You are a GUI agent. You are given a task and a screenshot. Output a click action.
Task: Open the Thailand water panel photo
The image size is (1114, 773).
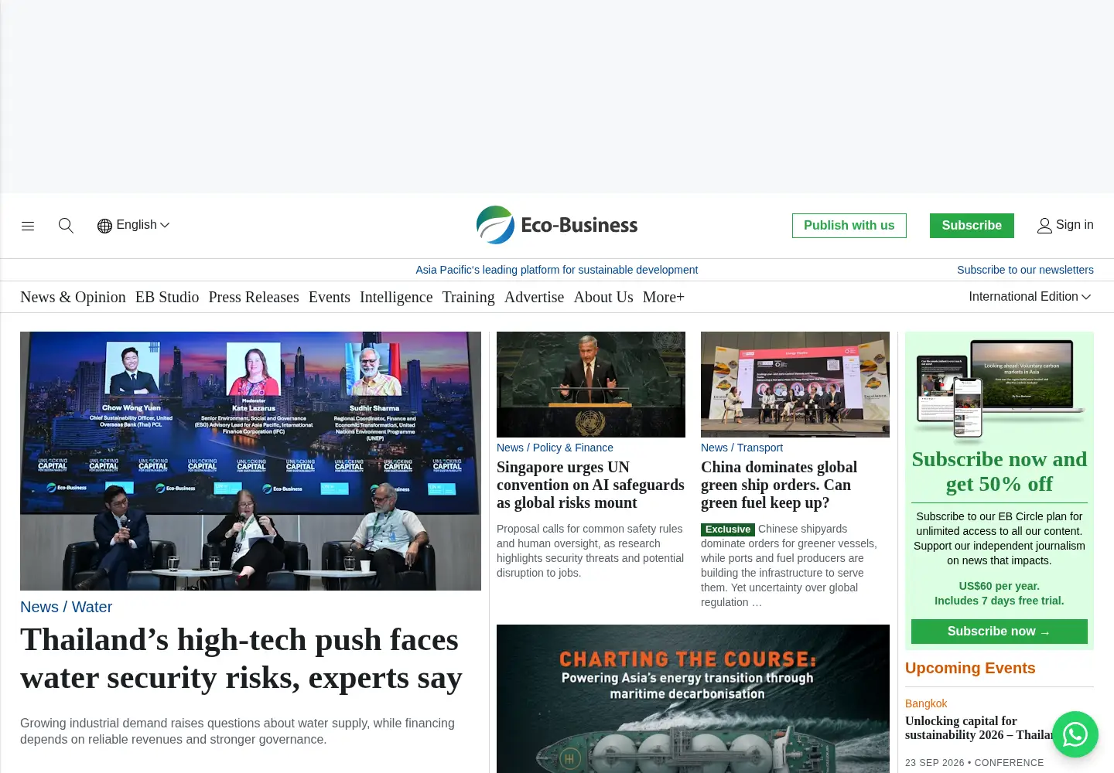point(251,461)
